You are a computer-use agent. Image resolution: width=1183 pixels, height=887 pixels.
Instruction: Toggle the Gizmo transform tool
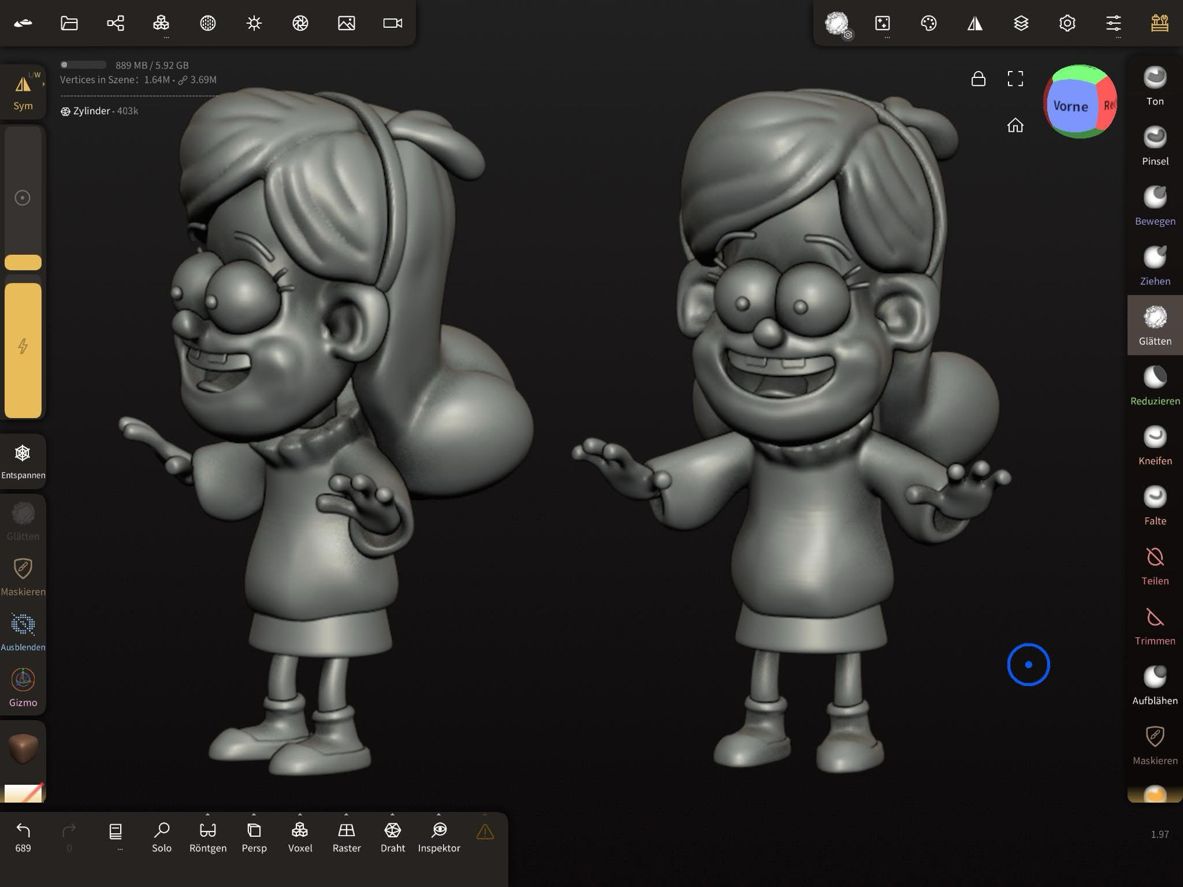click(x=23, y=687)
